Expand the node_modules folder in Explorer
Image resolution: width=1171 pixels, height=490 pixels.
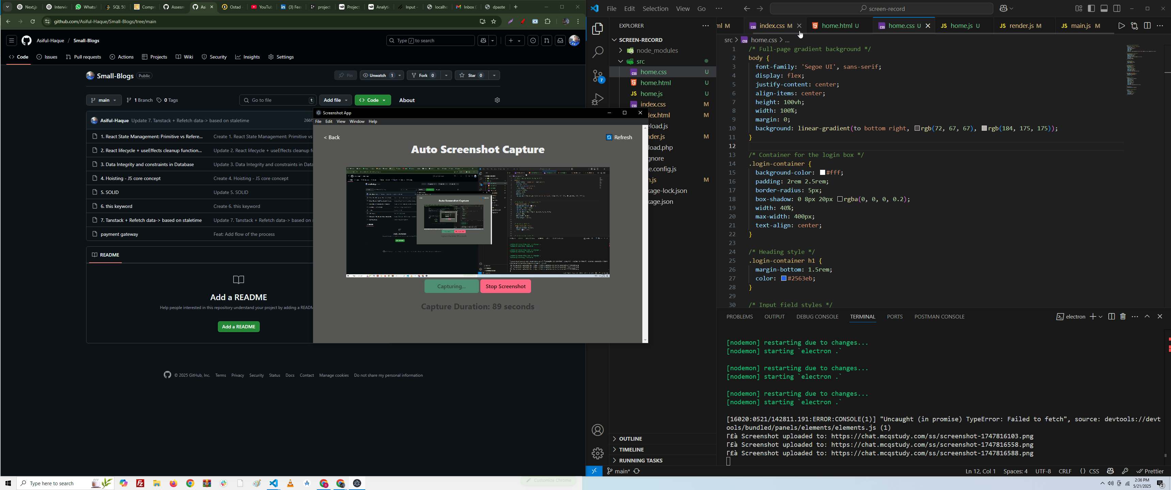coord(652,50)
